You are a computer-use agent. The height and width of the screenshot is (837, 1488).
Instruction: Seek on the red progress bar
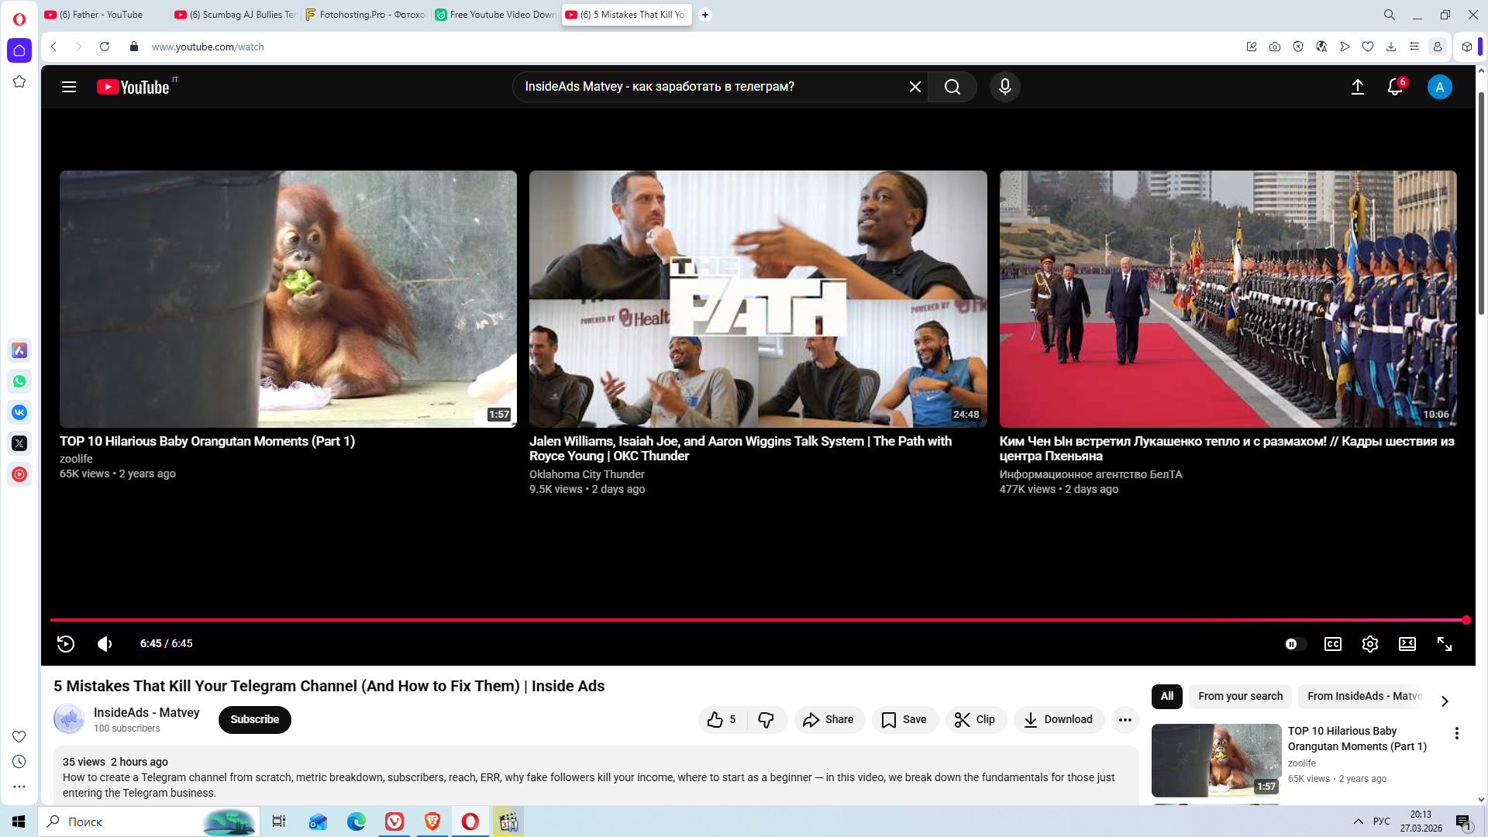point(697,620)
